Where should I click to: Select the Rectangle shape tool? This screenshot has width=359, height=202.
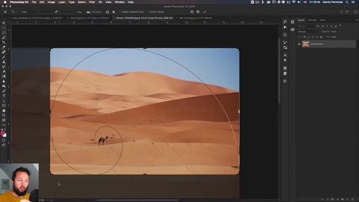pyautogui.click(x=4, y=105)
